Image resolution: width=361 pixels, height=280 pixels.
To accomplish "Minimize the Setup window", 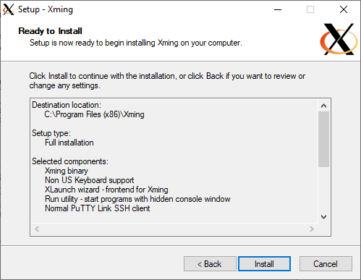I will pyautogui.click(x=278, y=9).
